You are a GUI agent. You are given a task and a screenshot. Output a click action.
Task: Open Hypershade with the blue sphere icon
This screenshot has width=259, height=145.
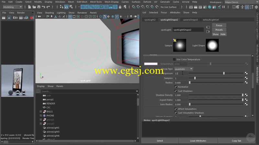point(209,7)
